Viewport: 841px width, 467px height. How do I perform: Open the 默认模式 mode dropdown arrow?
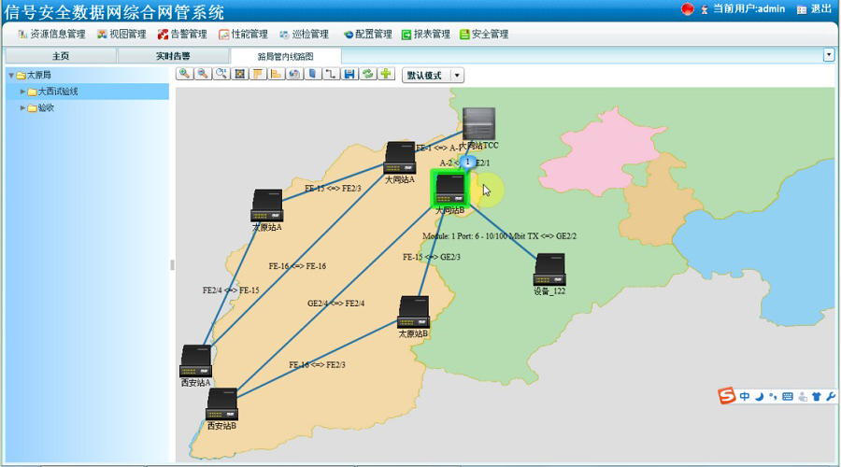pyautogui.click(x=457, y=75)
